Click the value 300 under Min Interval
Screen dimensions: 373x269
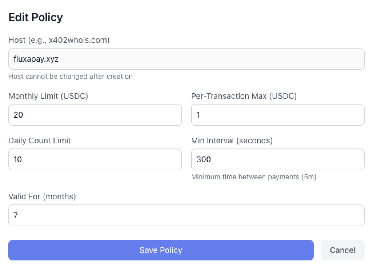click(203, 159)
